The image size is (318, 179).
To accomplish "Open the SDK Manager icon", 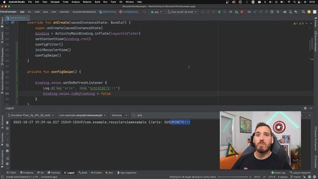I will point(296,12).
